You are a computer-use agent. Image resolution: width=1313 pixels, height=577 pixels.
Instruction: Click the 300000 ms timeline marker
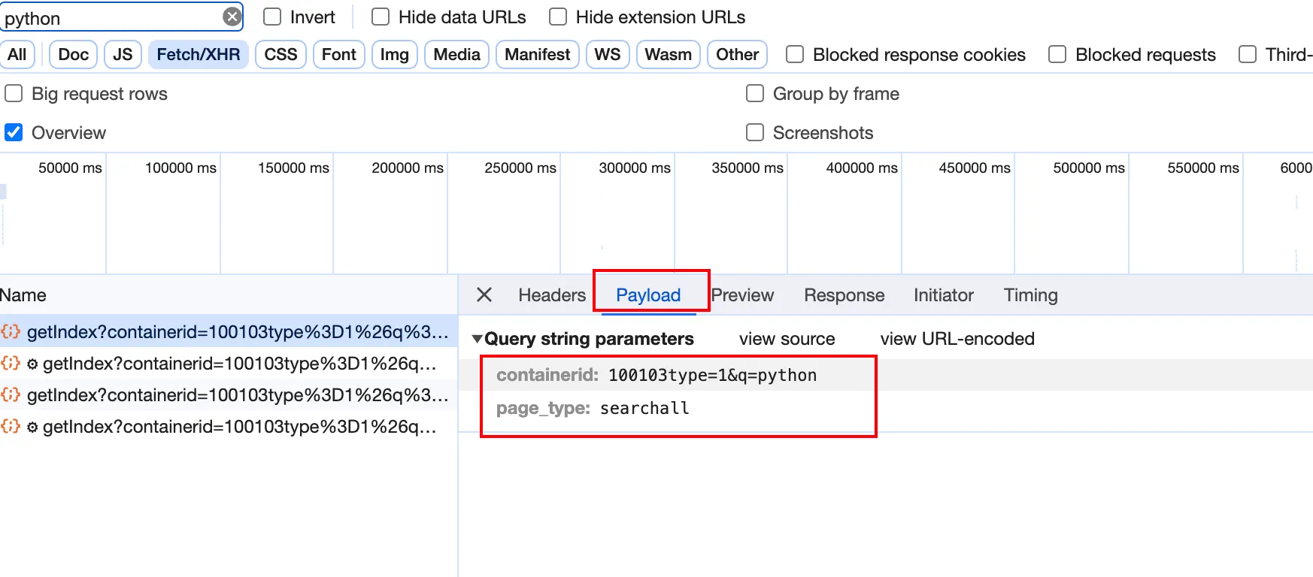[635, 168]
